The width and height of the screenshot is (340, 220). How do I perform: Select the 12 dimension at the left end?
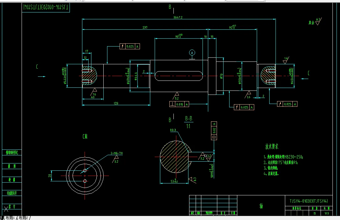85,58
